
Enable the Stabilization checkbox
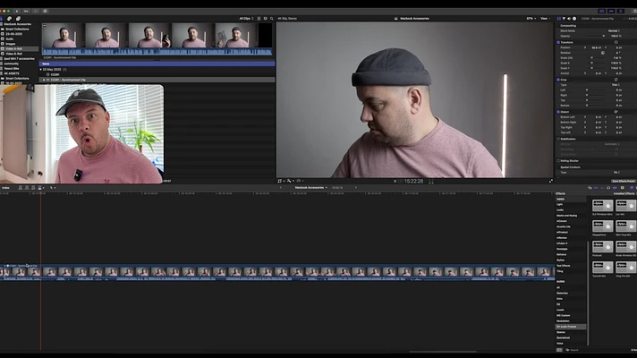558,139
